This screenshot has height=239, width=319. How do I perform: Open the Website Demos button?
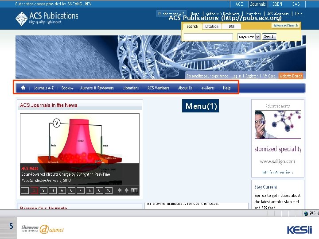[x=291, y=76]
